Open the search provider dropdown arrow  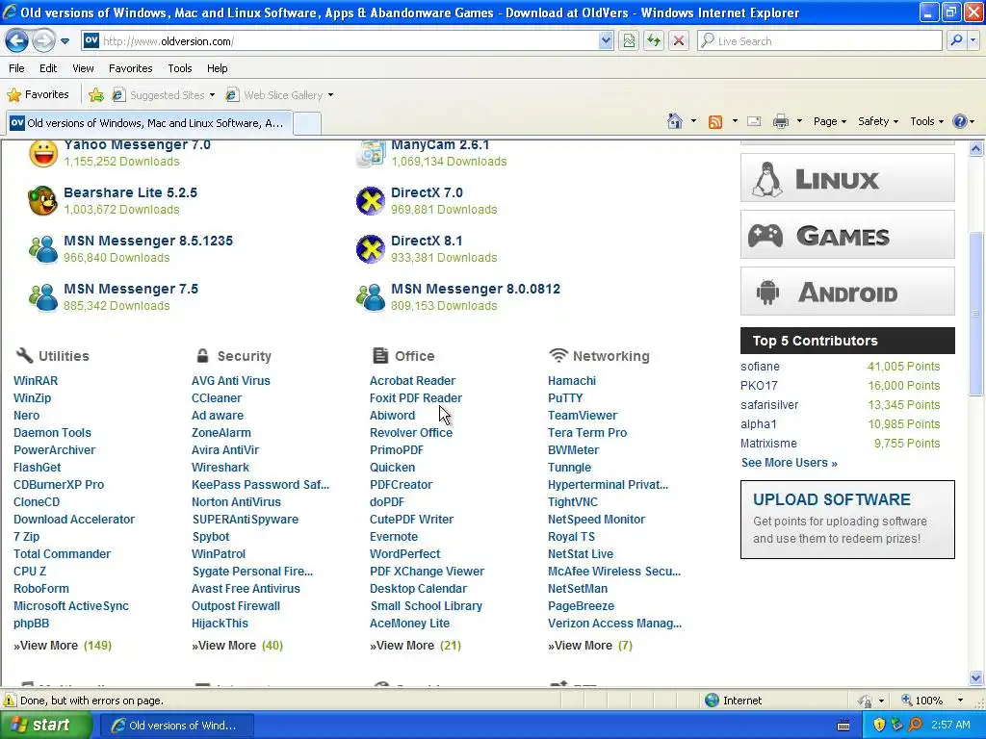point(973,41)
